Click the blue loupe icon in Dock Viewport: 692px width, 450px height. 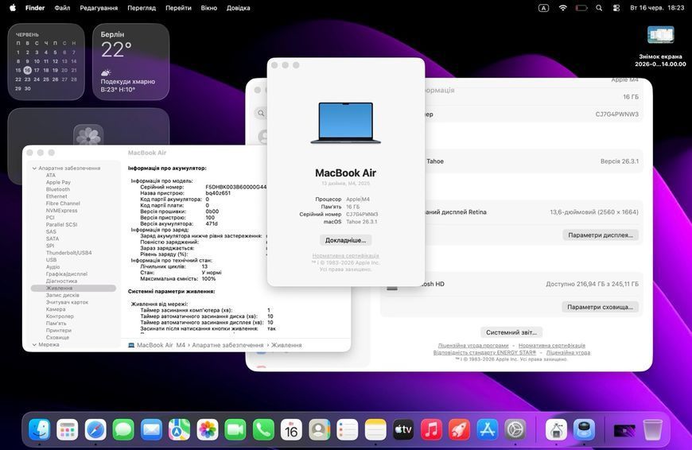point(585,429)
